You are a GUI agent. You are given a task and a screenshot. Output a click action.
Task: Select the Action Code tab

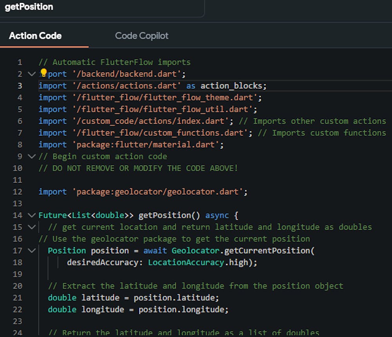[35, 36]
